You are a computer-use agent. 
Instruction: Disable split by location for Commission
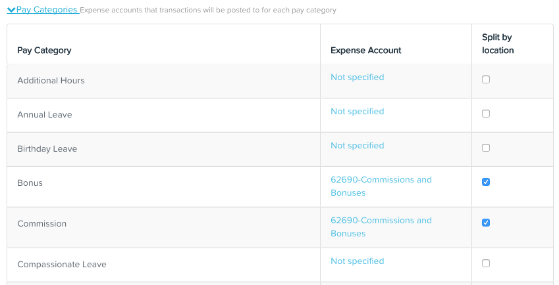(x=485, y=223)
